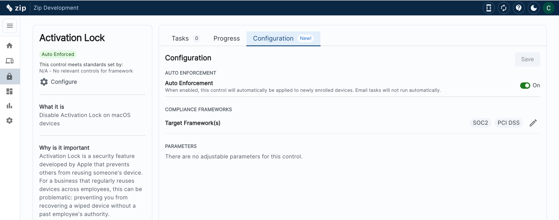Open the help question mark icon
The height and width of the screenshot is (220, 559).
click(x=519, y=8)
